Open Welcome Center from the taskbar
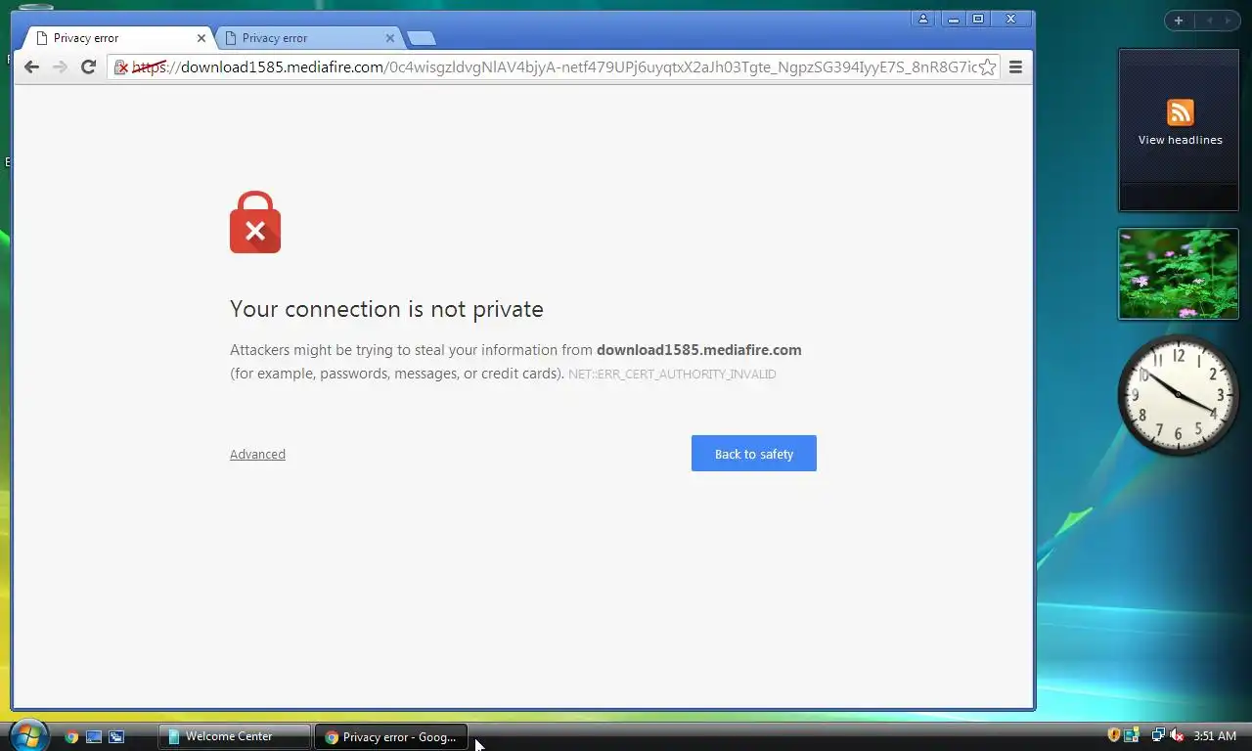Screen dimensions: 1252x751 (234, 736)
